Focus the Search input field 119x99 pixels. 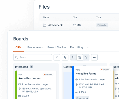click(32, 57)
